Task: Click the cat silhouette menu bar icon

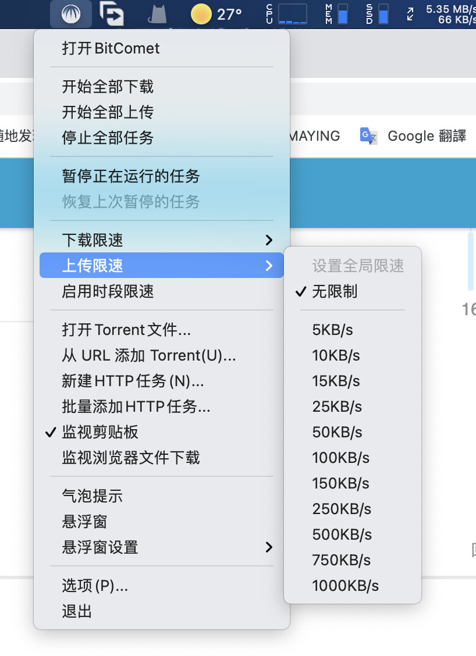Action: tap(158, 15)
